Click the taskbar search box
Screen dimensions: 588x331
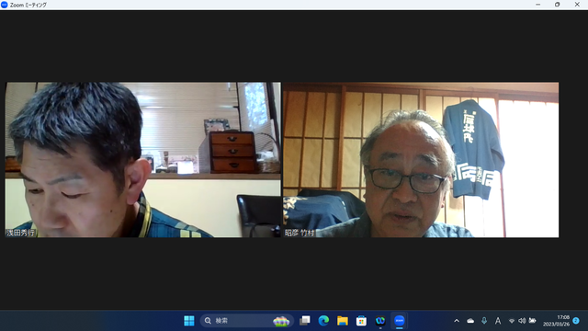tap(247, 321)
